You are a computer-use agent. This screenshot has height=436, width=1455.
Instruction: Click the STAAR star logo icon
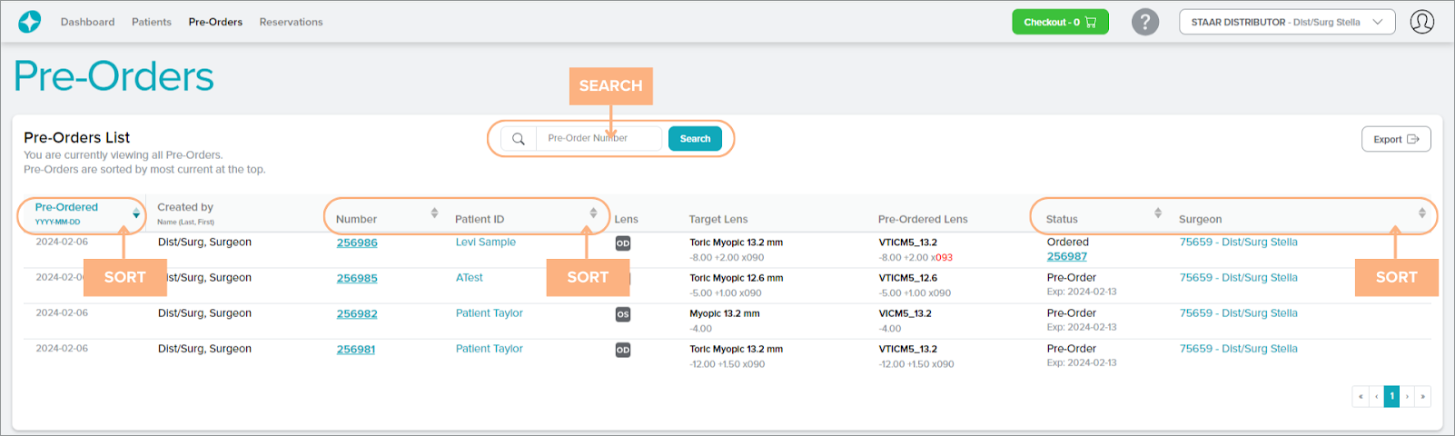coord(30,22)
